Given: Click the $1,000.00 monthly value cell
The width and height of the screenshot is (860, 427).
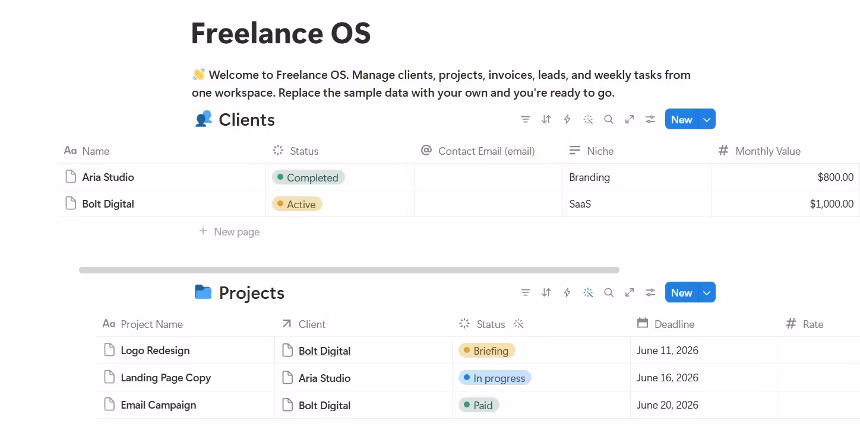Looking at the screenshot, I should pyautogui.click(x=785, y=203).
